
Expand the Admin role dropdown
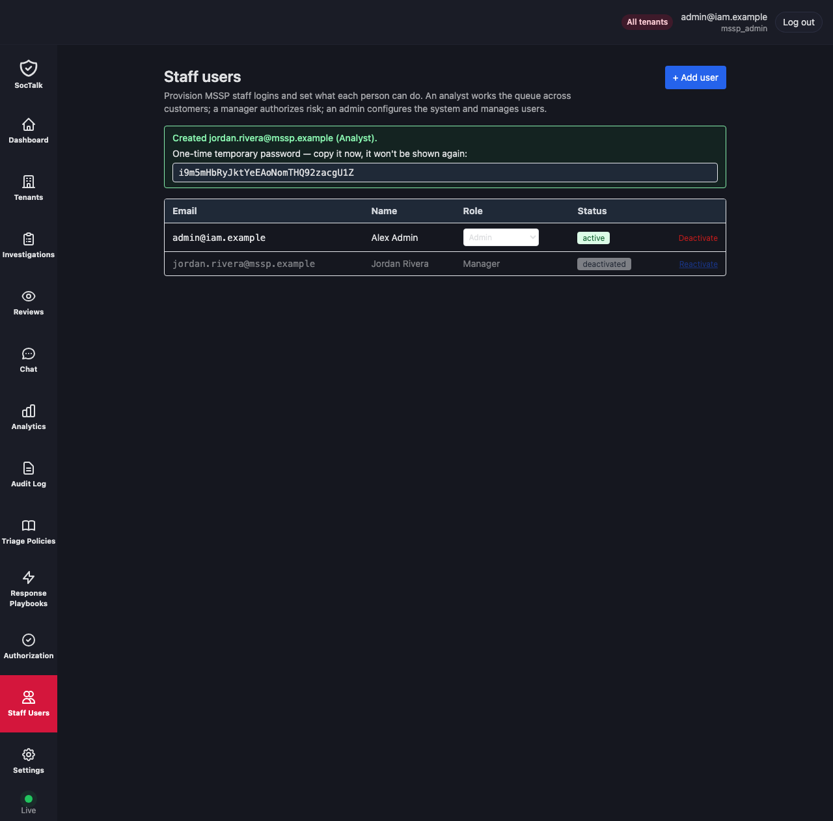click(x=500, y=238)
